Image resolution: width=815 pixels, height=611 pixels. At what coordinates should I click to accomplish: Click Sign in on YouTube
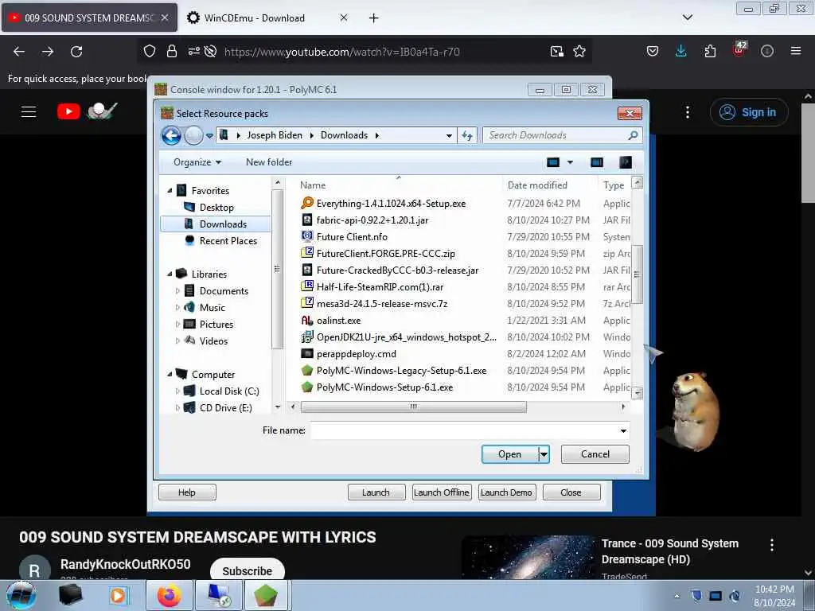[749, 112]
